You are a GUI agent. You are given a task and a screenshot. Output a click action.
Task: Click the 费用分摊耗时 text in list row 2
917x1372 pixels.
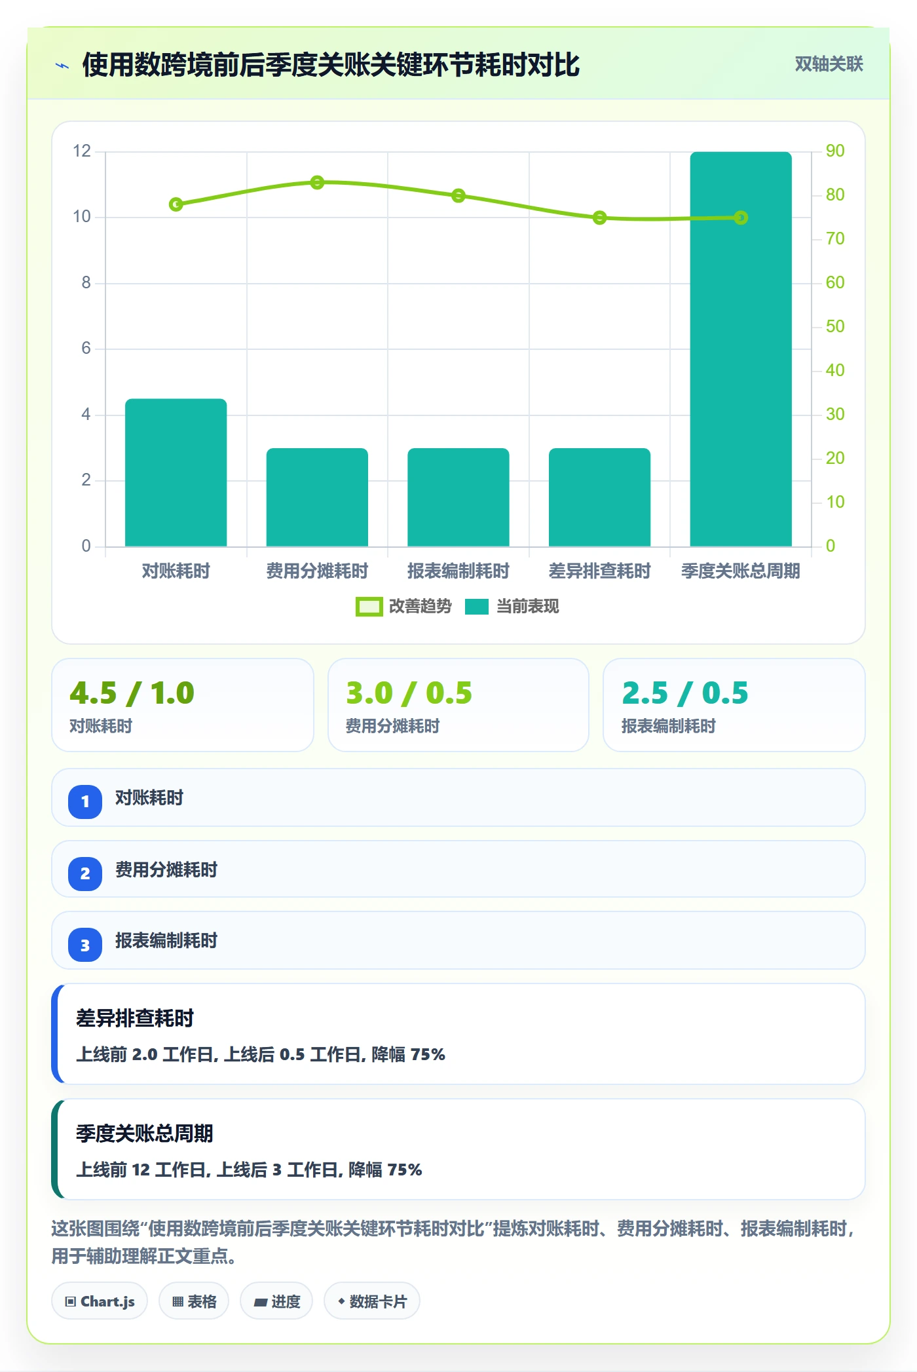click(x=166, y=870)
